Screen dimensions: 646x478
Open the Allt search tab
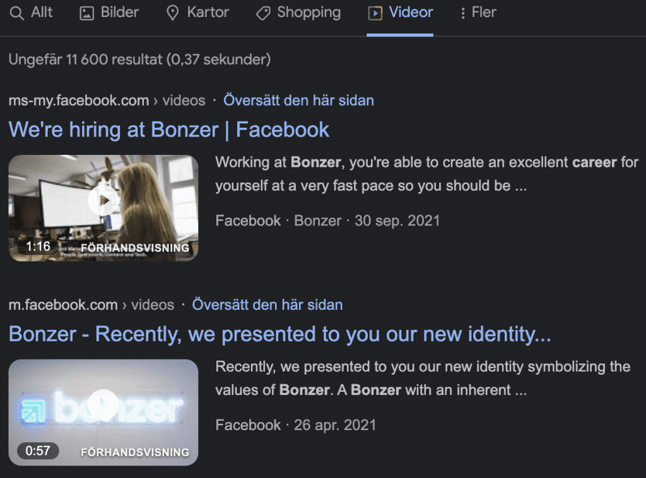point(31,13)
